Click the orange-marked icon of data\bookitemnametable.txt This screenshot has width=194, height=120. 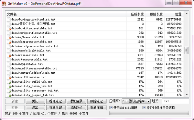pyautogui.click(x=9, y=28)
